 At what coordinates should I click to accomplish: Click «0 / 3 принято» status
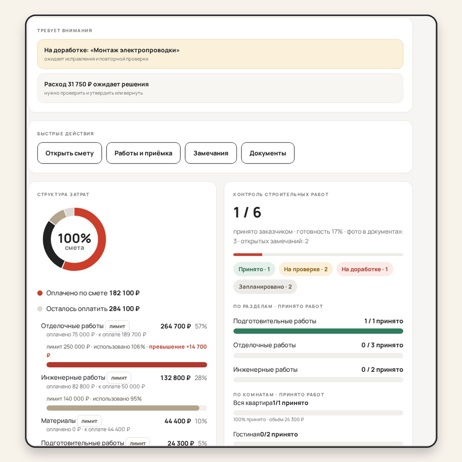click(382, 345)
